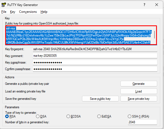Open the File menu
The image size is (164, 129).
tap(4, 12)
